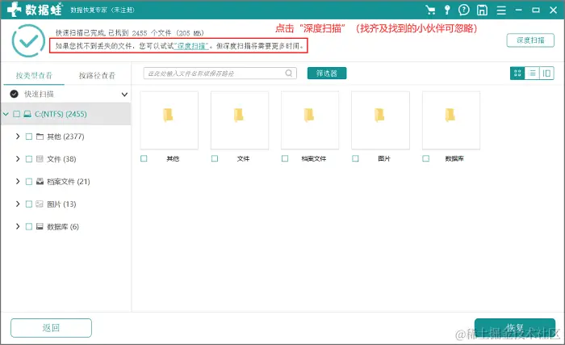Check the 图片 (13) tree checkbox
Screen dimensions: 565x345
point(29,204)
